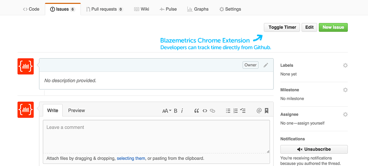Switch to the Preview tab
The image size is (368, 166).
point(77,110)
